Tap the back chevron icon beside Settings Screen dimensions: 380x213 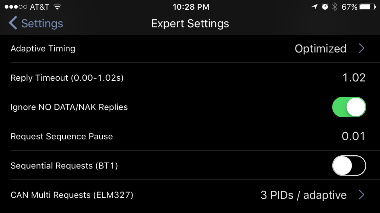[13, 23]
